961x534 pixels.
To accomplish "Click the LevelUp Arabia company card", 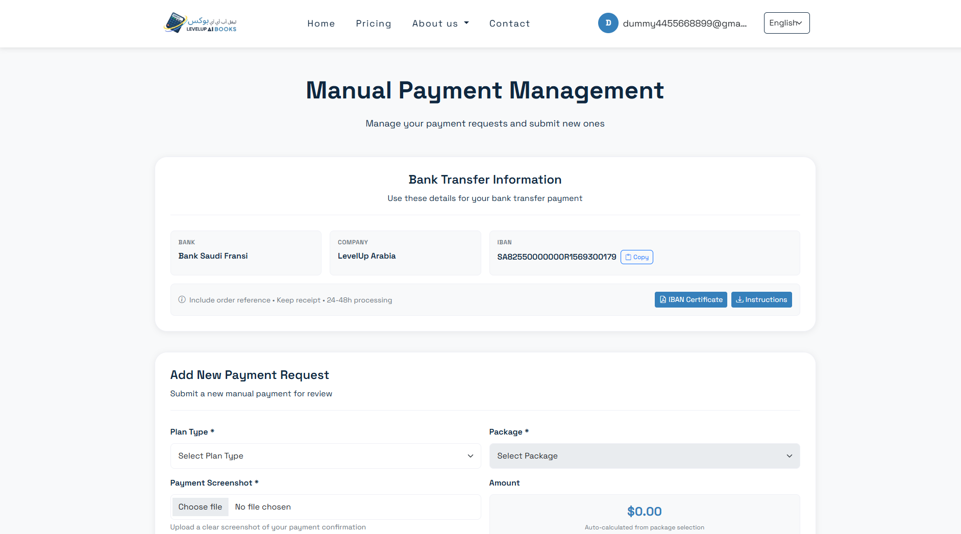I will (x=405, y=253).
